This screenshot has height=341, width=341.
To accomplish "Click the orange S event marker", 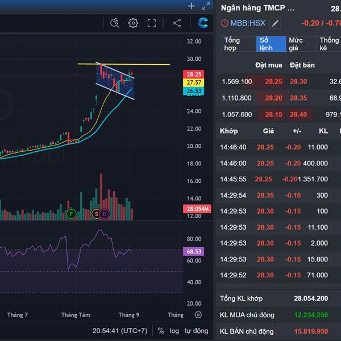I will click(x=97, y=214).
